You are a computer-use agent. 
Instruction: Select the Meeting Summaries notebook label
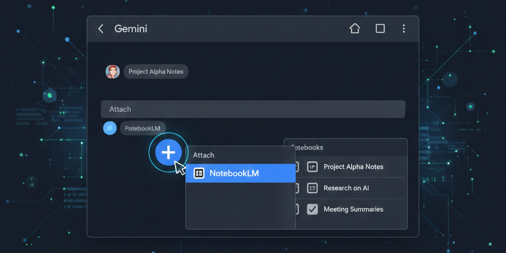(353, 210)
